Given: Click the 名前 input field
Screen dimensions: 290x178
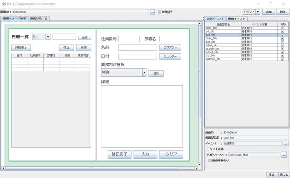Looking at the screenshot, I should tap(138, 47).
